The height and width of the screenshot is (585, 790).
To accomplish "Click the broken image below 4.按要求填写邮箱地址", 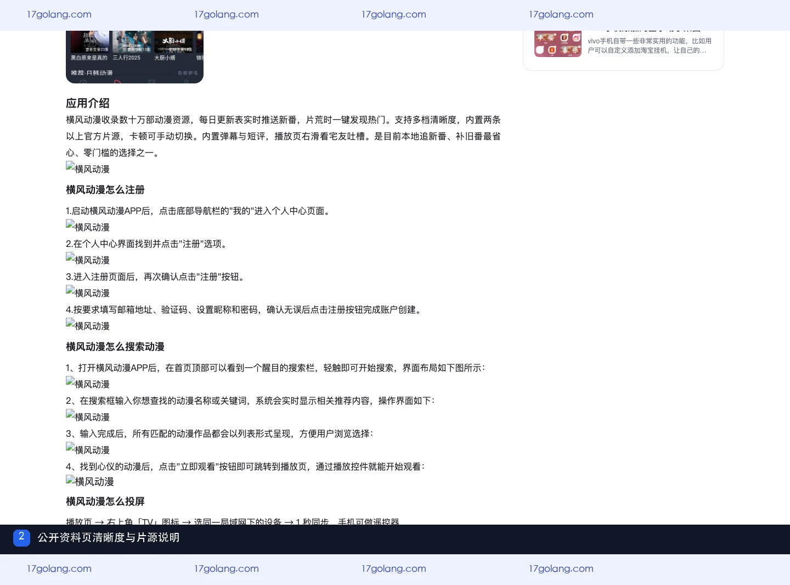I will click(x=88, y=325).
